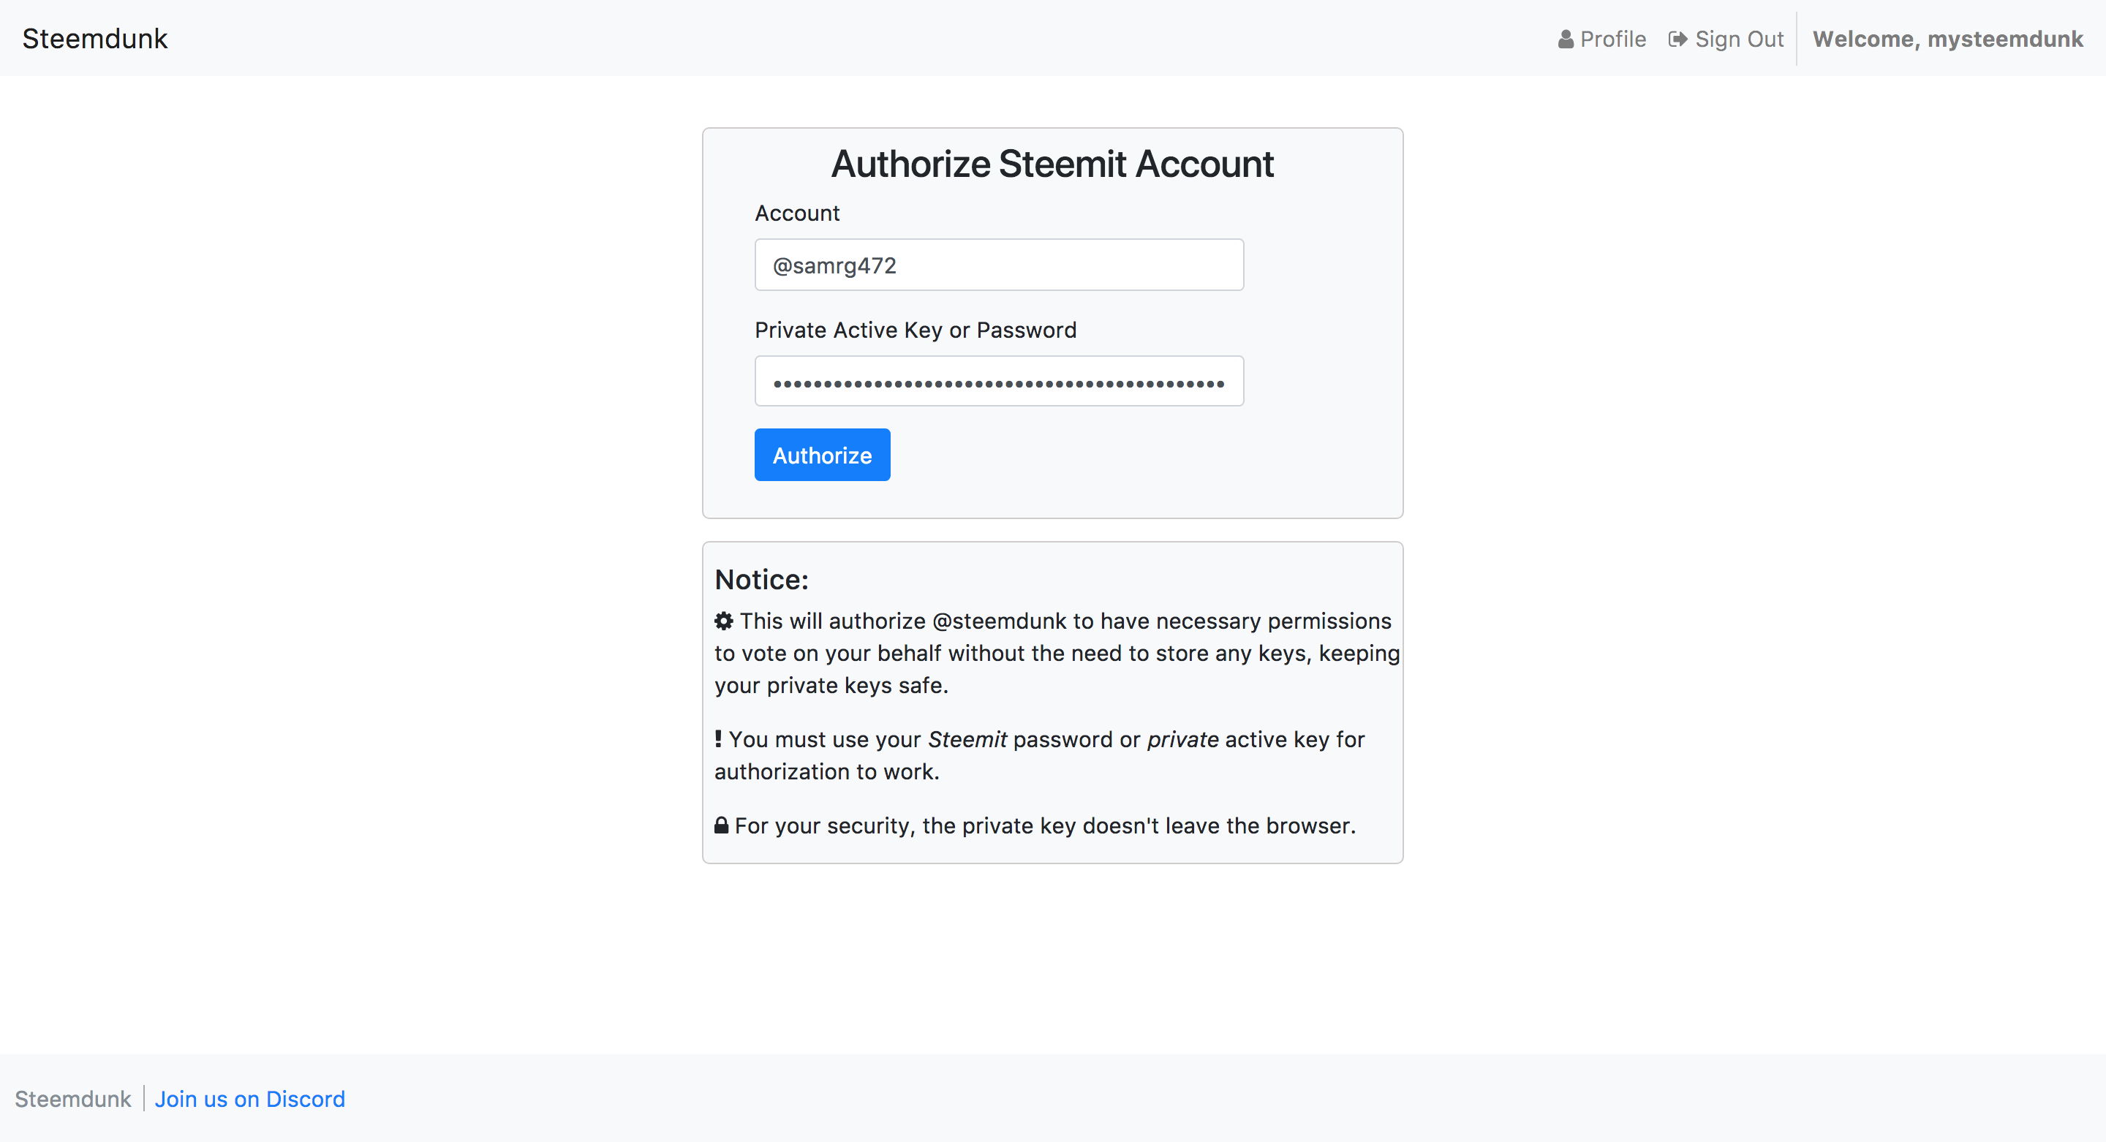Click the Sign Out arrow icon
Screen dimensions: 2106x1142
pos(1677,39)
